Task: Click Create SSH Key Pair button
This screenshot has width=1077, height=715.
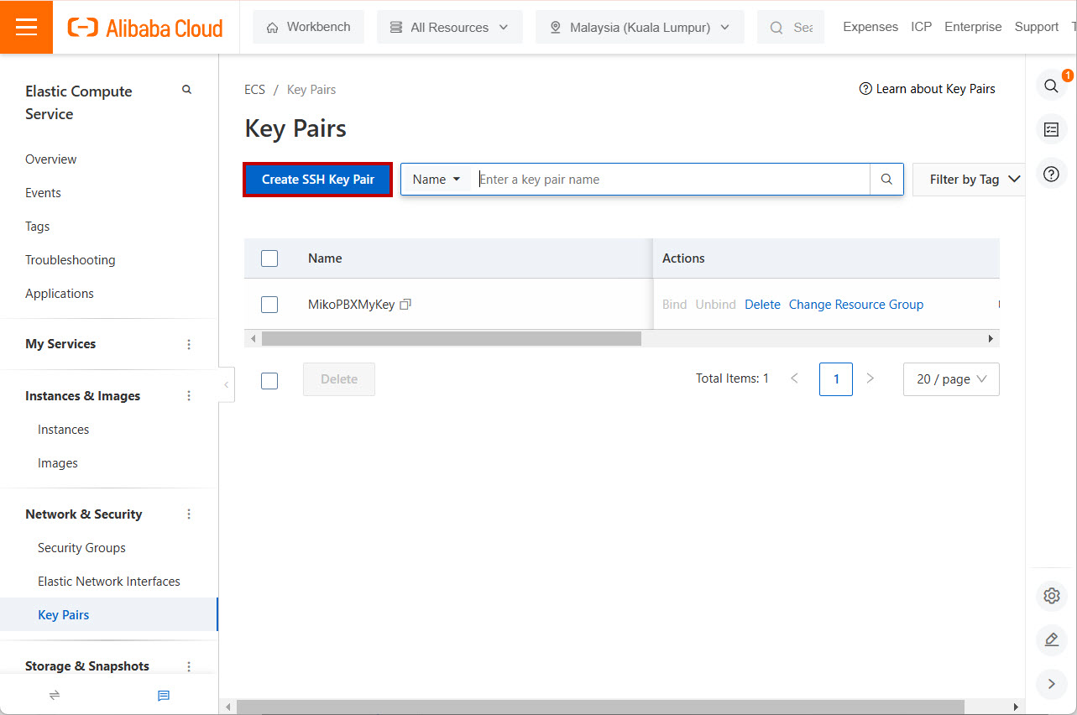Action: pyautogui.click(x=317, y=180)
